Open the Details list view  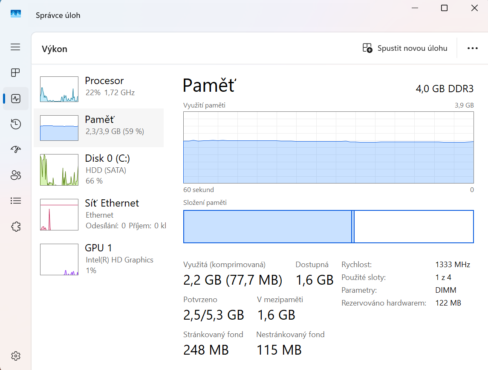(x=15, y=201)
